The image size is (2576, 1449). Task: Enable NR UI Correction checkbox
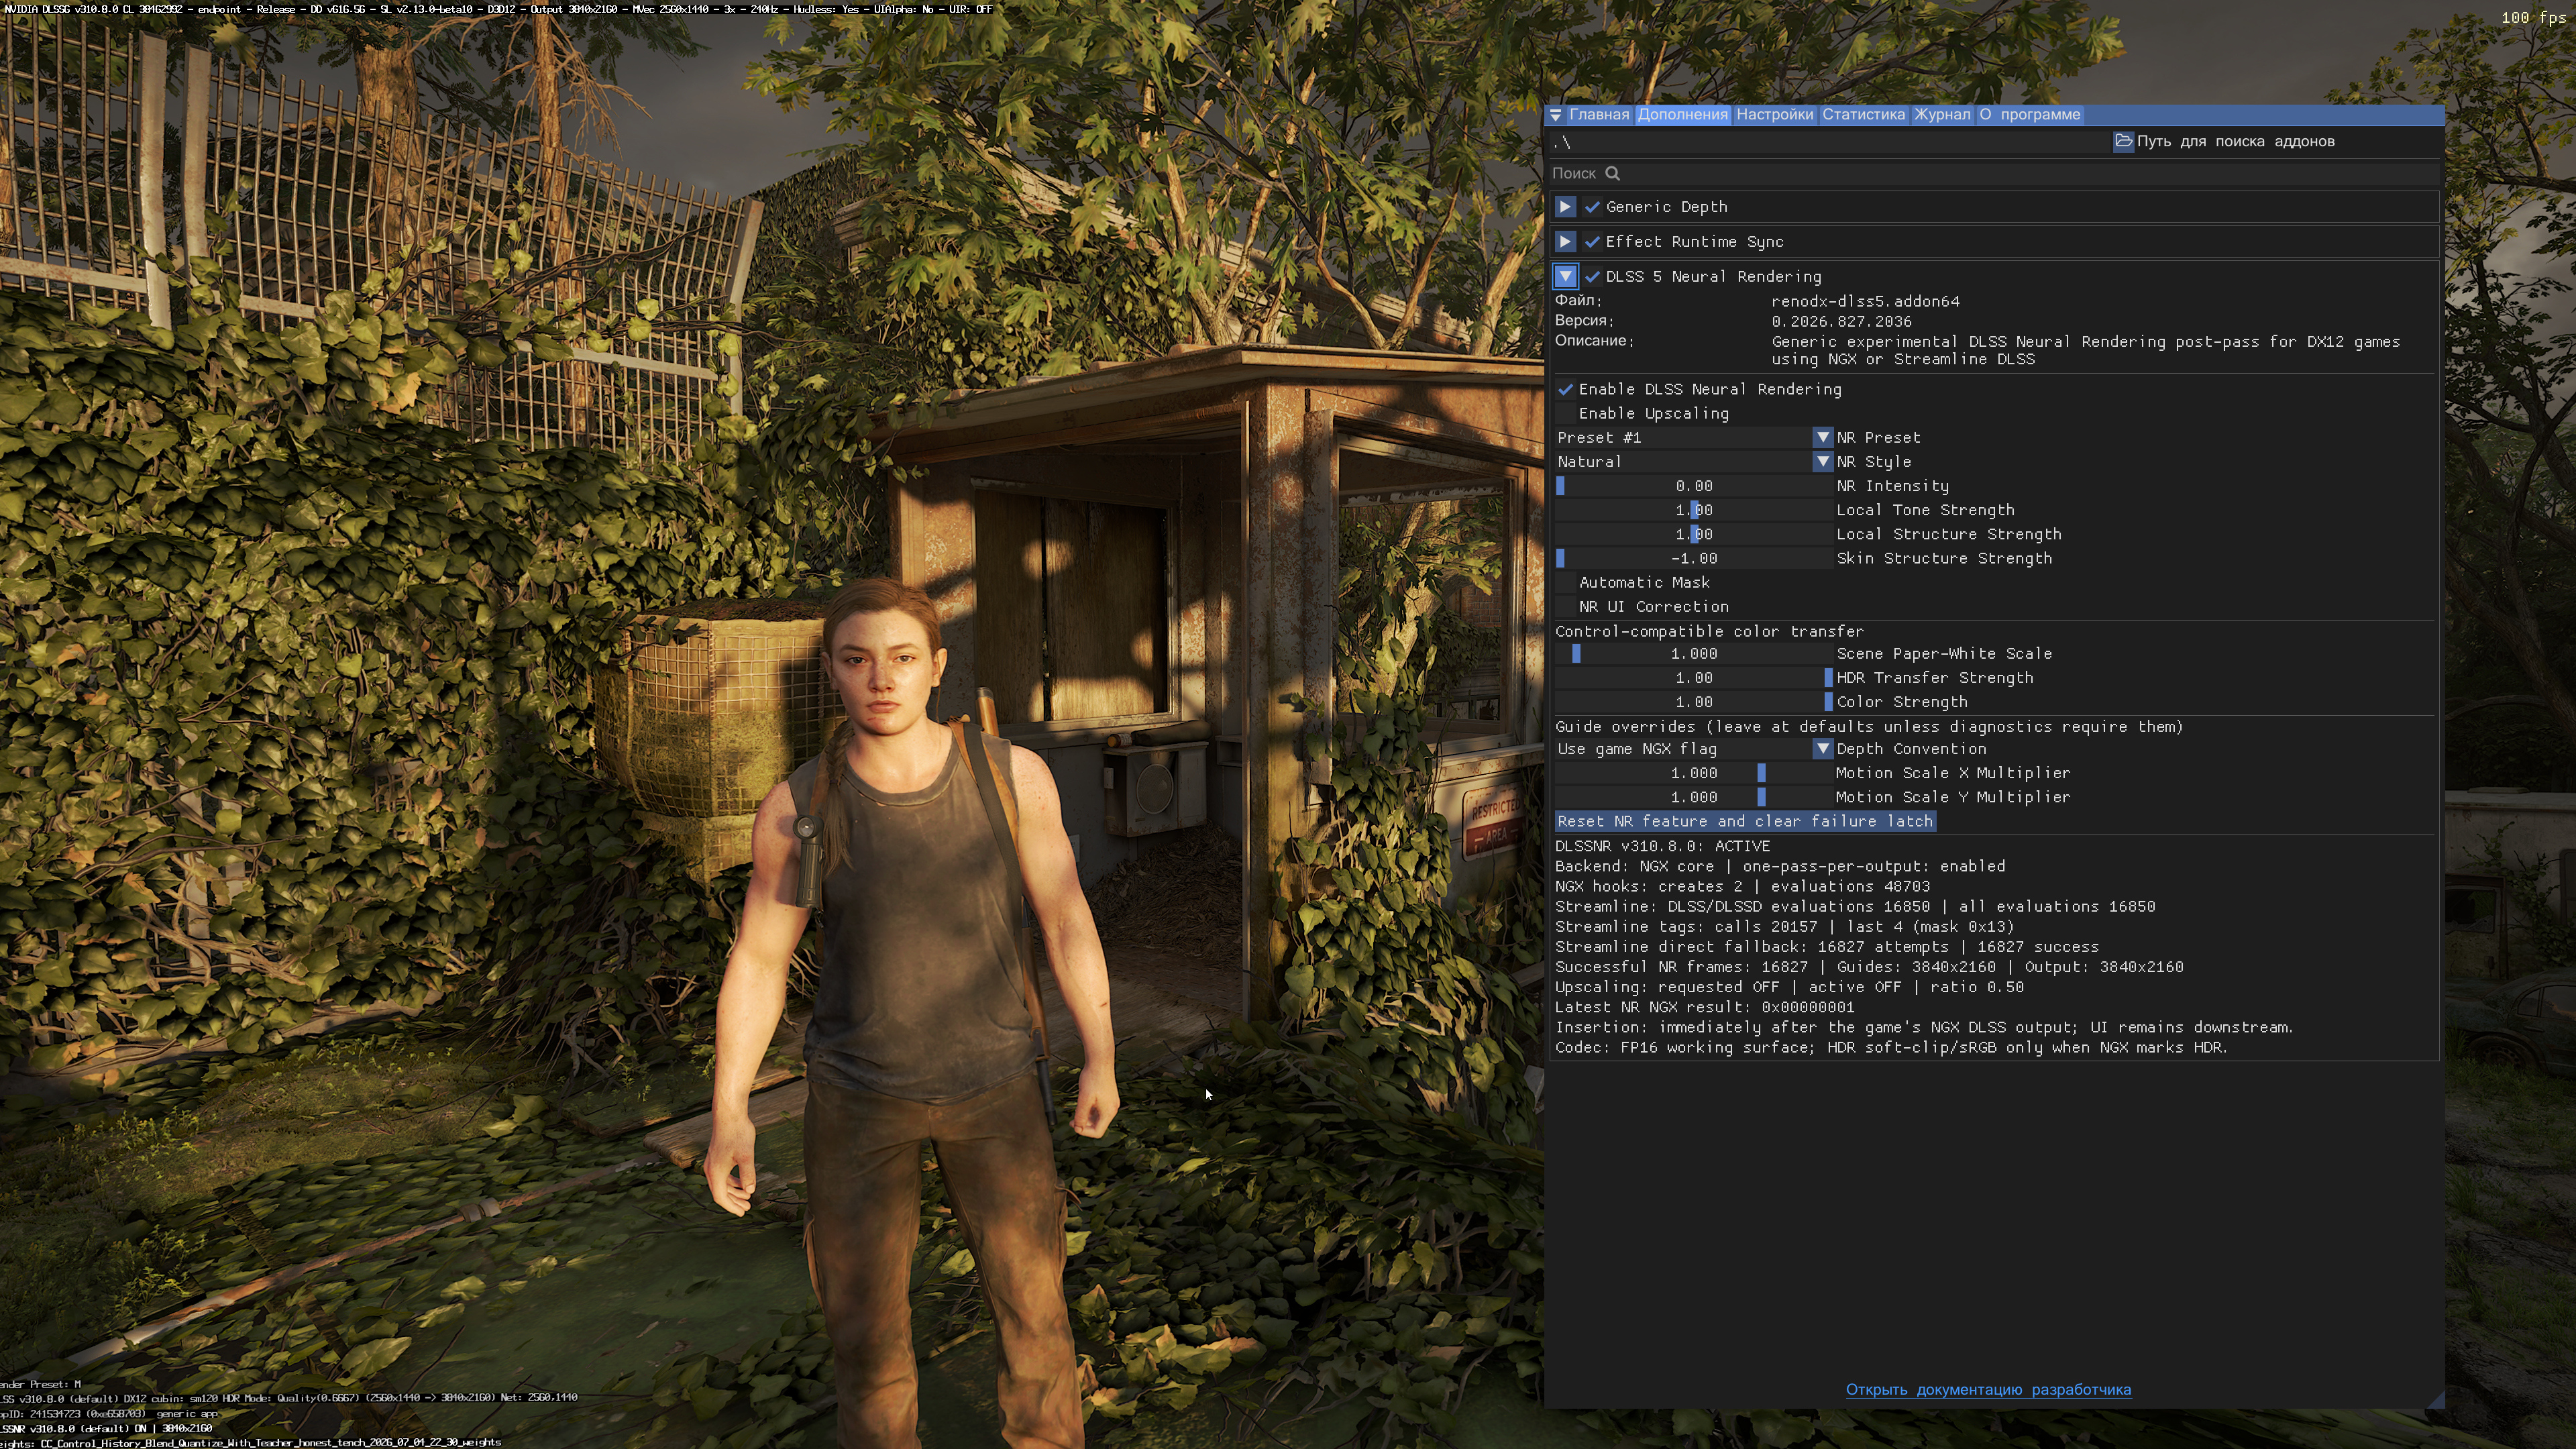click(x=1566, y=606)
